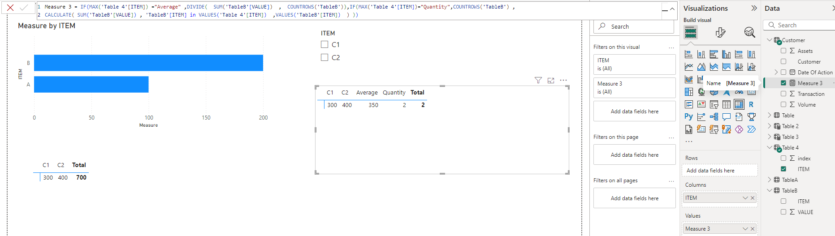Expand the TableA node
Screen dimensions: 835x236
[x=770, y=180]
